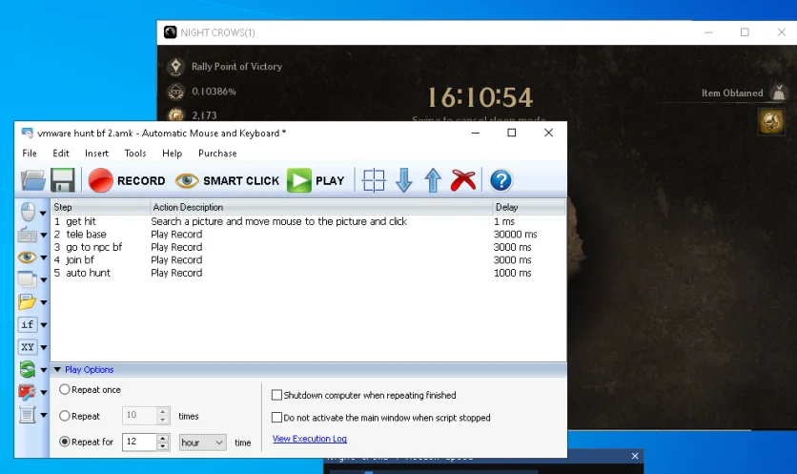Screen dimensions: 797x474
Task: Click the green loop arrows icon in sidebar
Action: coord(28,369)
